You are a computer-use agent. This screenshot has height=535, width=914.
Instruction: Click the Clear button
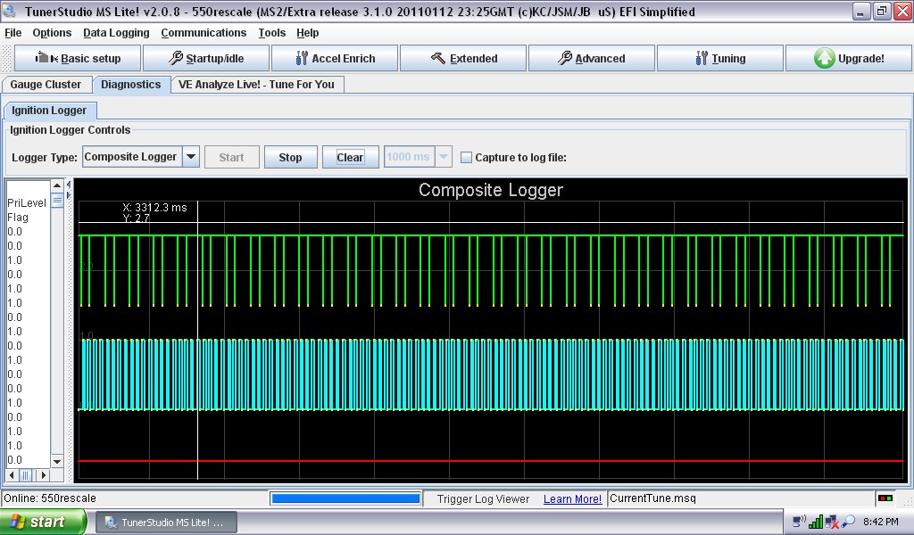point(350,158)
